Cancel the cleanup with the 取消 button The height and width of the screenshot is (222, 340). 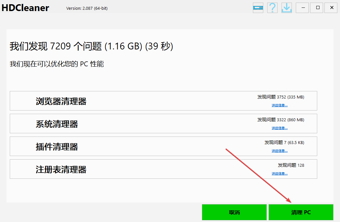pyautogui.click(x=234, y=212)
